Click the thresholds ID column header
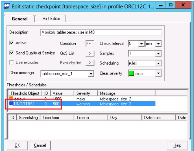This screenshot has height=151, width=194. point(46,93)
